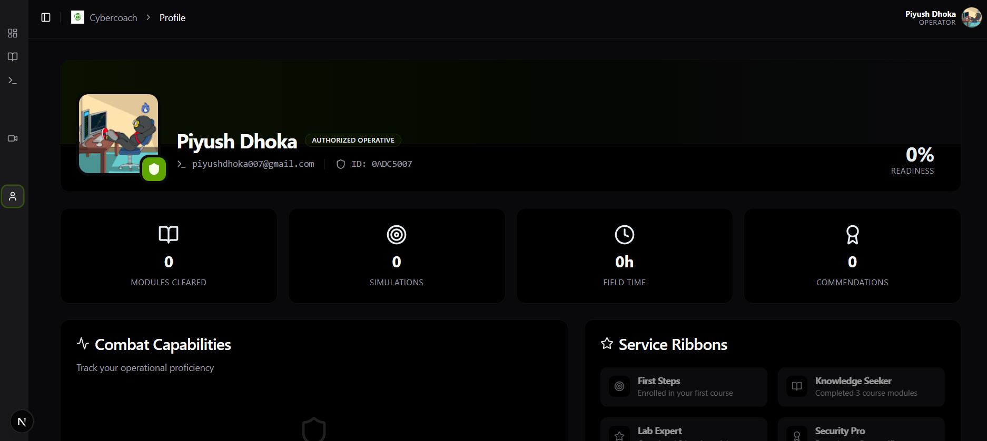Open the dashboard grid icon in sidebar
This screenshot has width=987, height=441.
click(x=13, y=33)
